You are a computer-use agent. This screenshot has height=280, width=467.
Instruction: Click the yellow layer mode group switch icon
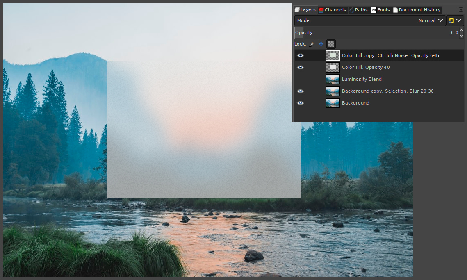(x=451, y=20)
